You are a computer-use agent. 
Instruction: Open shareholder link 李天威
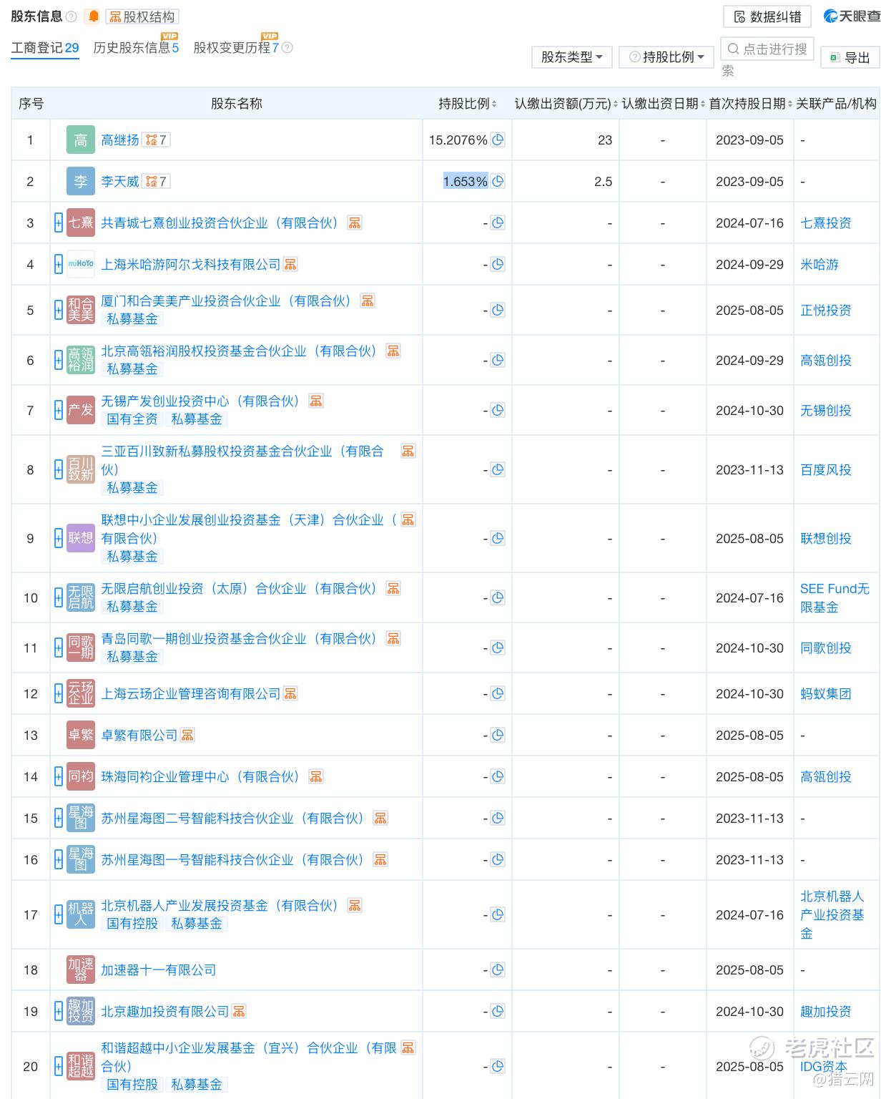[120, 182]
